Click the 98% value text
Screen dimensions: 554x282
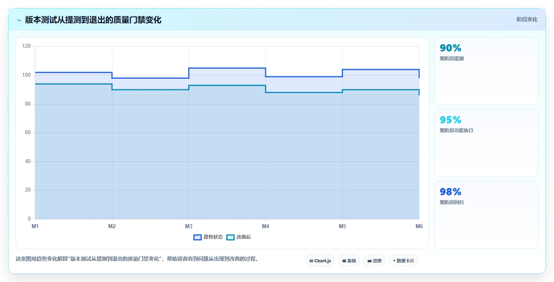click(451, 192)
